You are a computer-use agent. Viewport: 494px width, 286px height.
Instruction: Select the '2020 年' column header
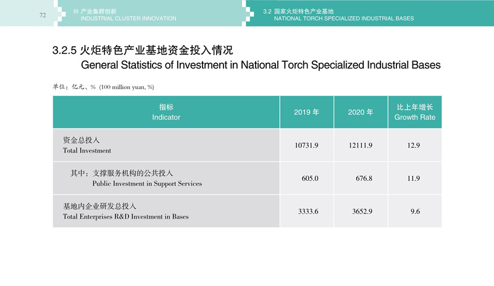(361, 112)
